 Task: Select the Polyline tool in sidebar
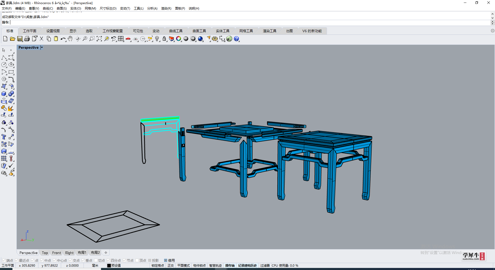4,57
